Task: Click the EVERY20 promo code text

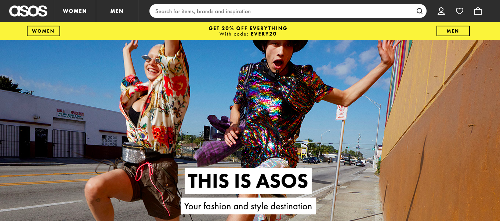Action: [264, 34]
